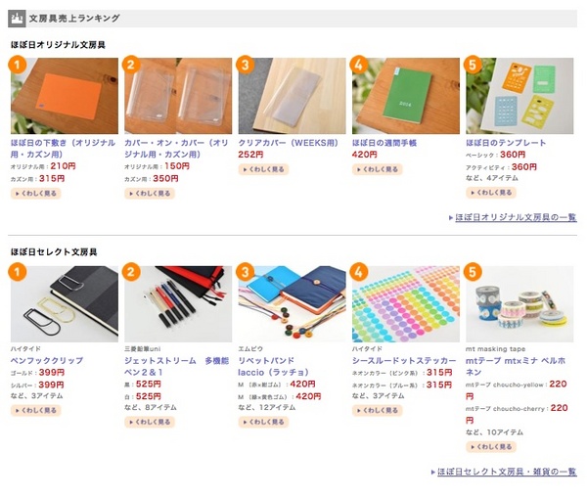The height and width of the screenshot is (498, 587).
Task: Click くわしく見る under ほぼ日の週間手帳
Action: click(378, 169)
